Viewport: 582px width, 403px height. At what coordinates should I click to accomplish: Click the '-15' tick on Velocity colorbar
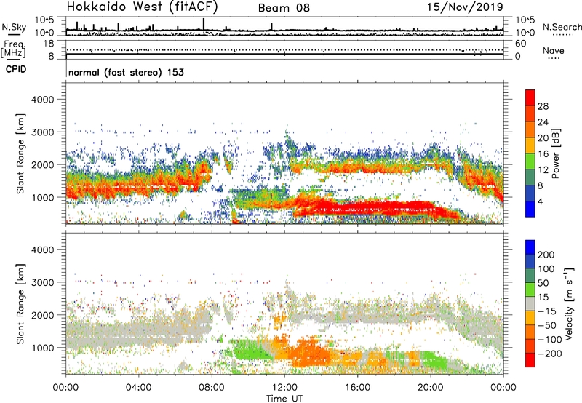pyautogui.click(x=547, y=311)
